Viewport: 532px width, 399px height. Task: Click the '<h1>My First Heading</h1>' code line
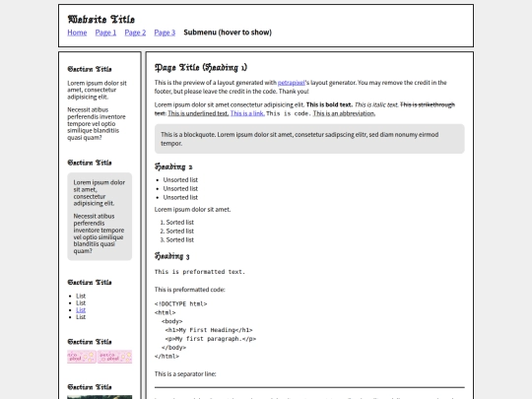(x=209, y=330)
